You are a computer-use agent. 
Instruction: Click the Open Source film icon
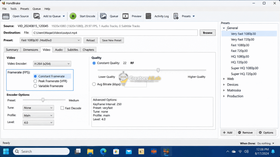6,16
